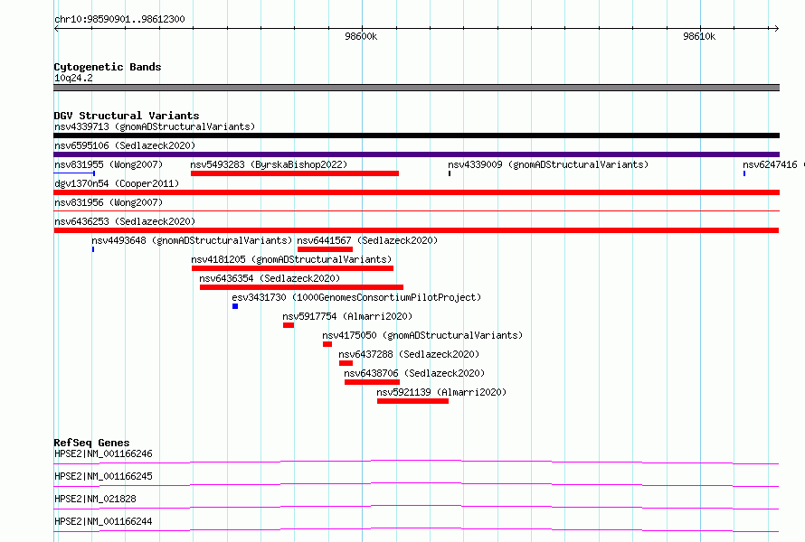The width and height of the screenshot is (805, 542).
Task: Click the nsv4181205 red variant bar
Action: coord(293,268)
